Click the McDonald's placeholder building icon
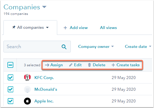154x108 pixels. click(x=27, y=89)
